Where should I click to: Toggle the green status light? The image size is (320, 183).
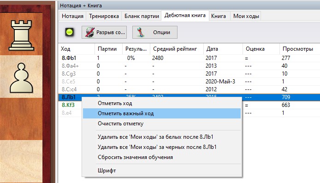point(69,32)
